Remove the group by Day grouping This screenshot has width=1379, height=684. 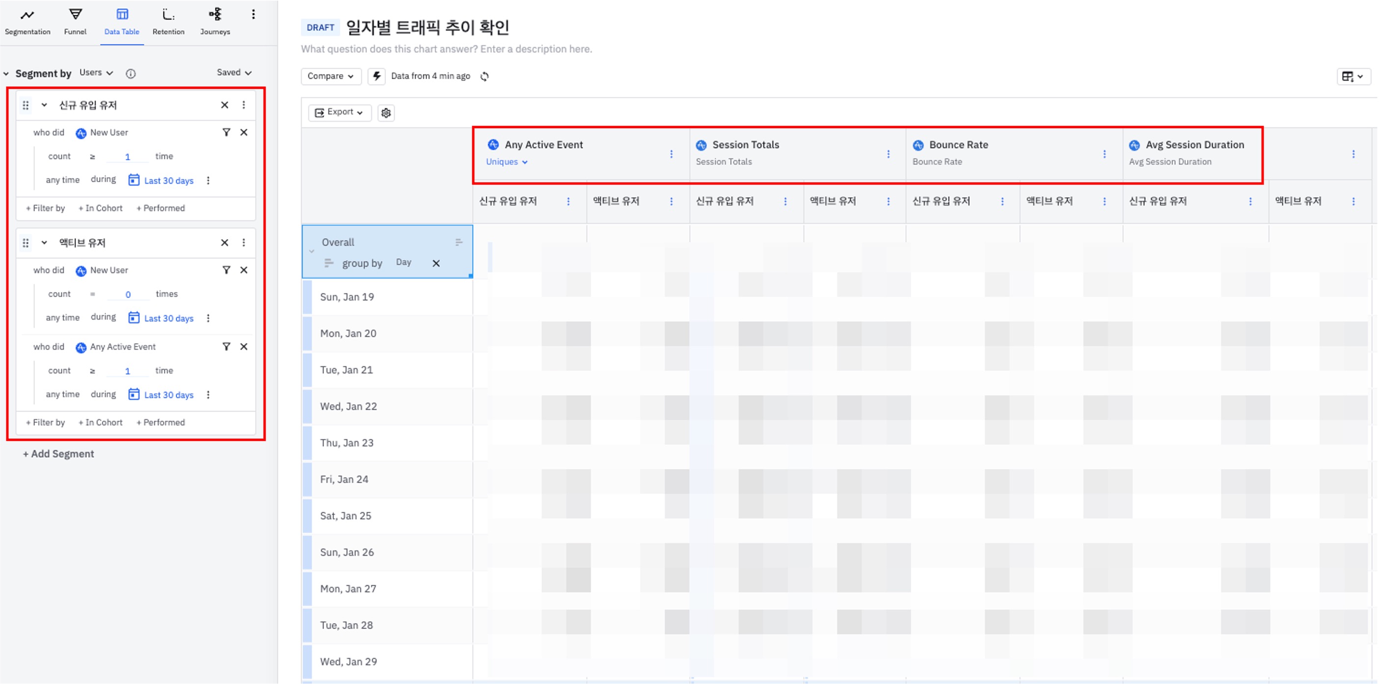[x=436, y=263]
